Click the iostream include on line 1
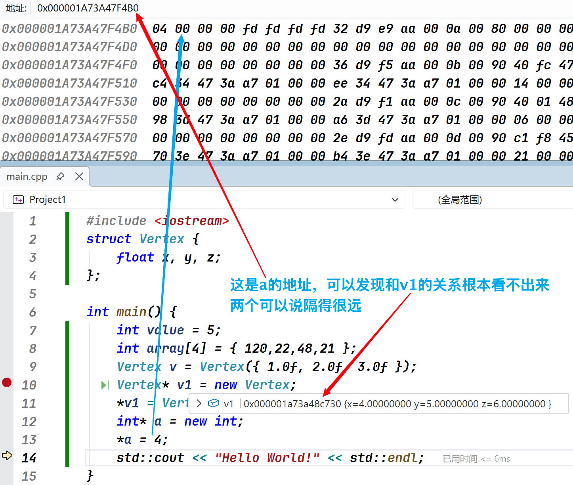The width and height of the screenshot is (573, 485). 191,221
